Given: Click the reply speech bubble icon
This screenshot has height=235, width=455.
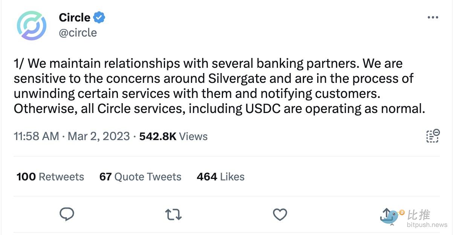Looking at the screenshot, I should click(67, 214).
